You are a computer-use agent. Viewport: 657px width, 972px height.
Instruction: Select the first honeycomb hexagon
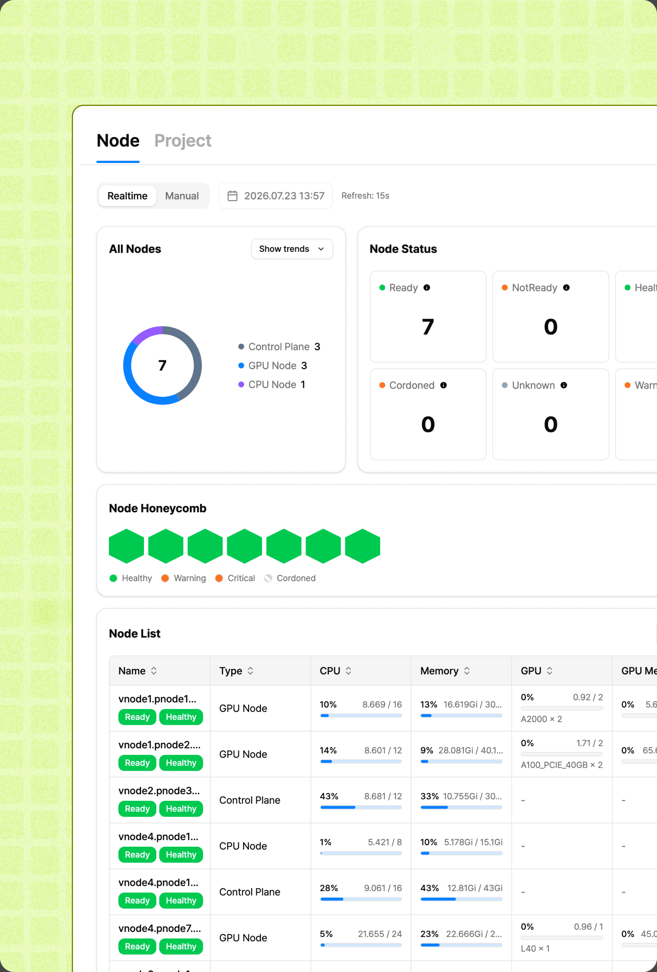pyautogui.click(x=126, y=546)
